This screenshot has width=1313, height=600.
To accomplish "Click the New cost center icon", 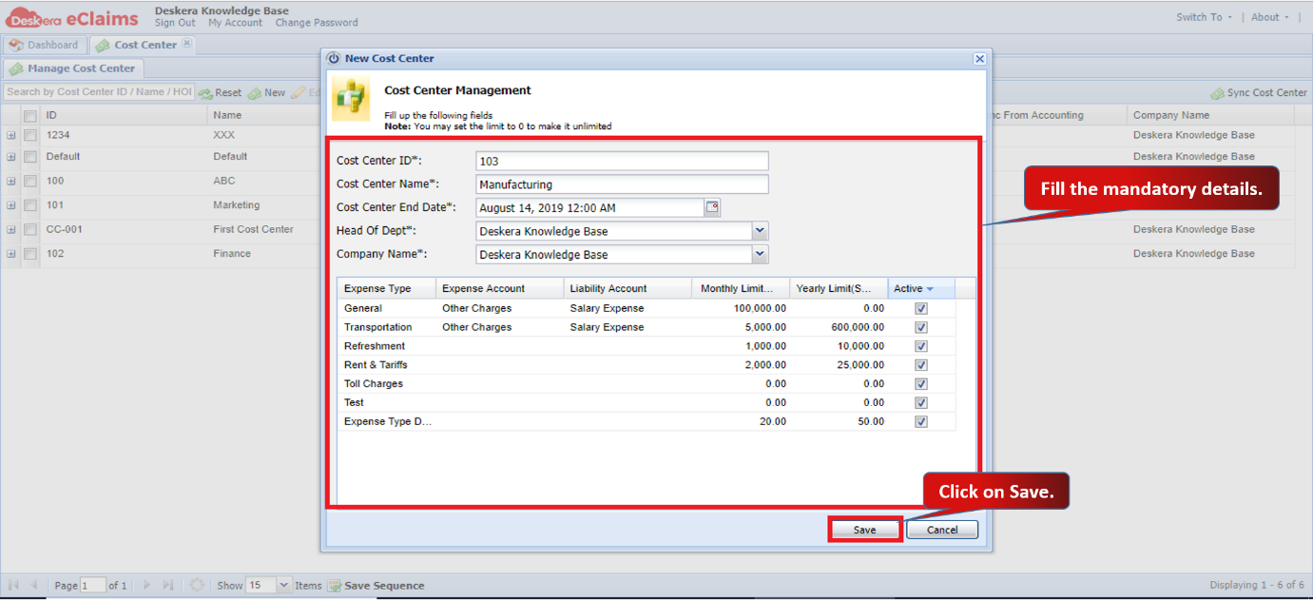I will pyautogui.click(x=255, y=93).
